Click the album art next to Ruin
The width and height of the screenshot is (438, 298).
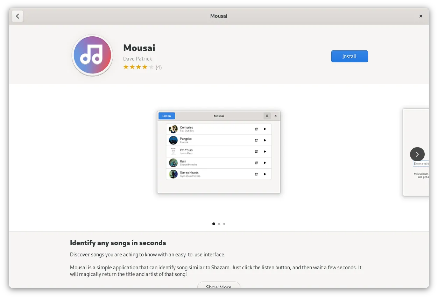[x=173, y=163]
